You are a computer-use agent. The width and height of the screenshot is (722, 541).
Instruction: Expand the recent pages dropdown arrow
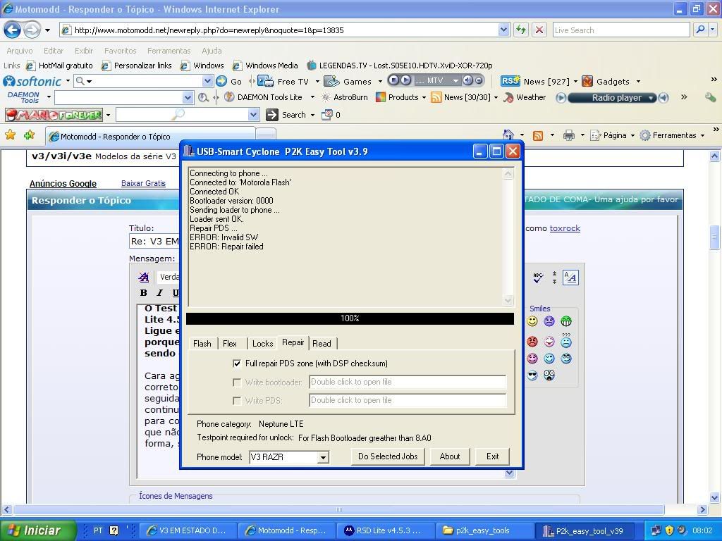[x=47, y=30]
